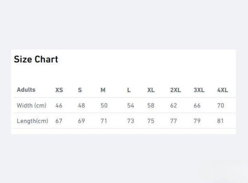Select the Adults column header
Screen dimensions: 248x183
[26, 89]
